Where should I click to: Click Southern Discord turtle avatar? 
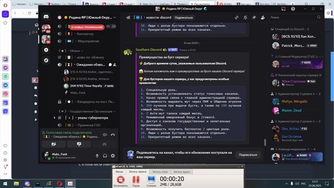(x=127, y=52)
